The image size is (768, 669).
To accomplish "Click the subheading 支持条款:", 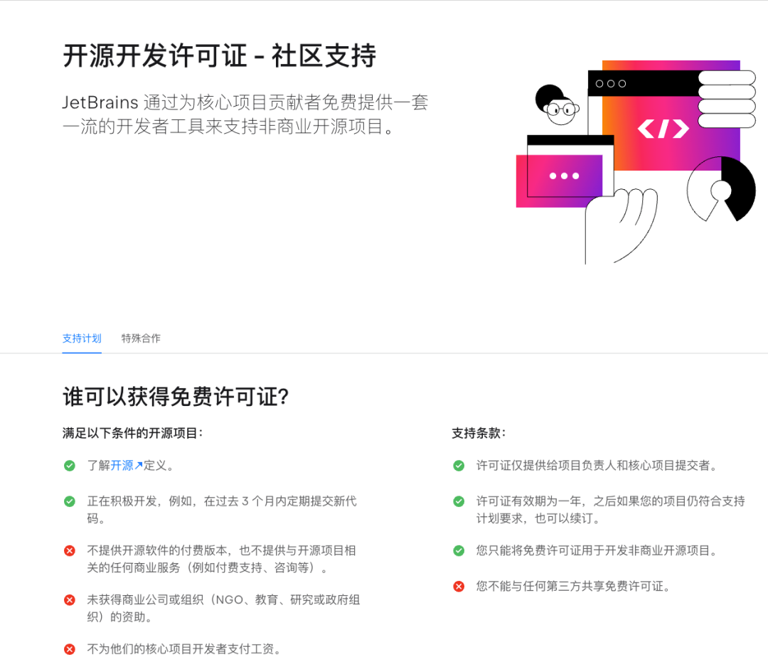I will pyautogui.click(x=479, y=433).
